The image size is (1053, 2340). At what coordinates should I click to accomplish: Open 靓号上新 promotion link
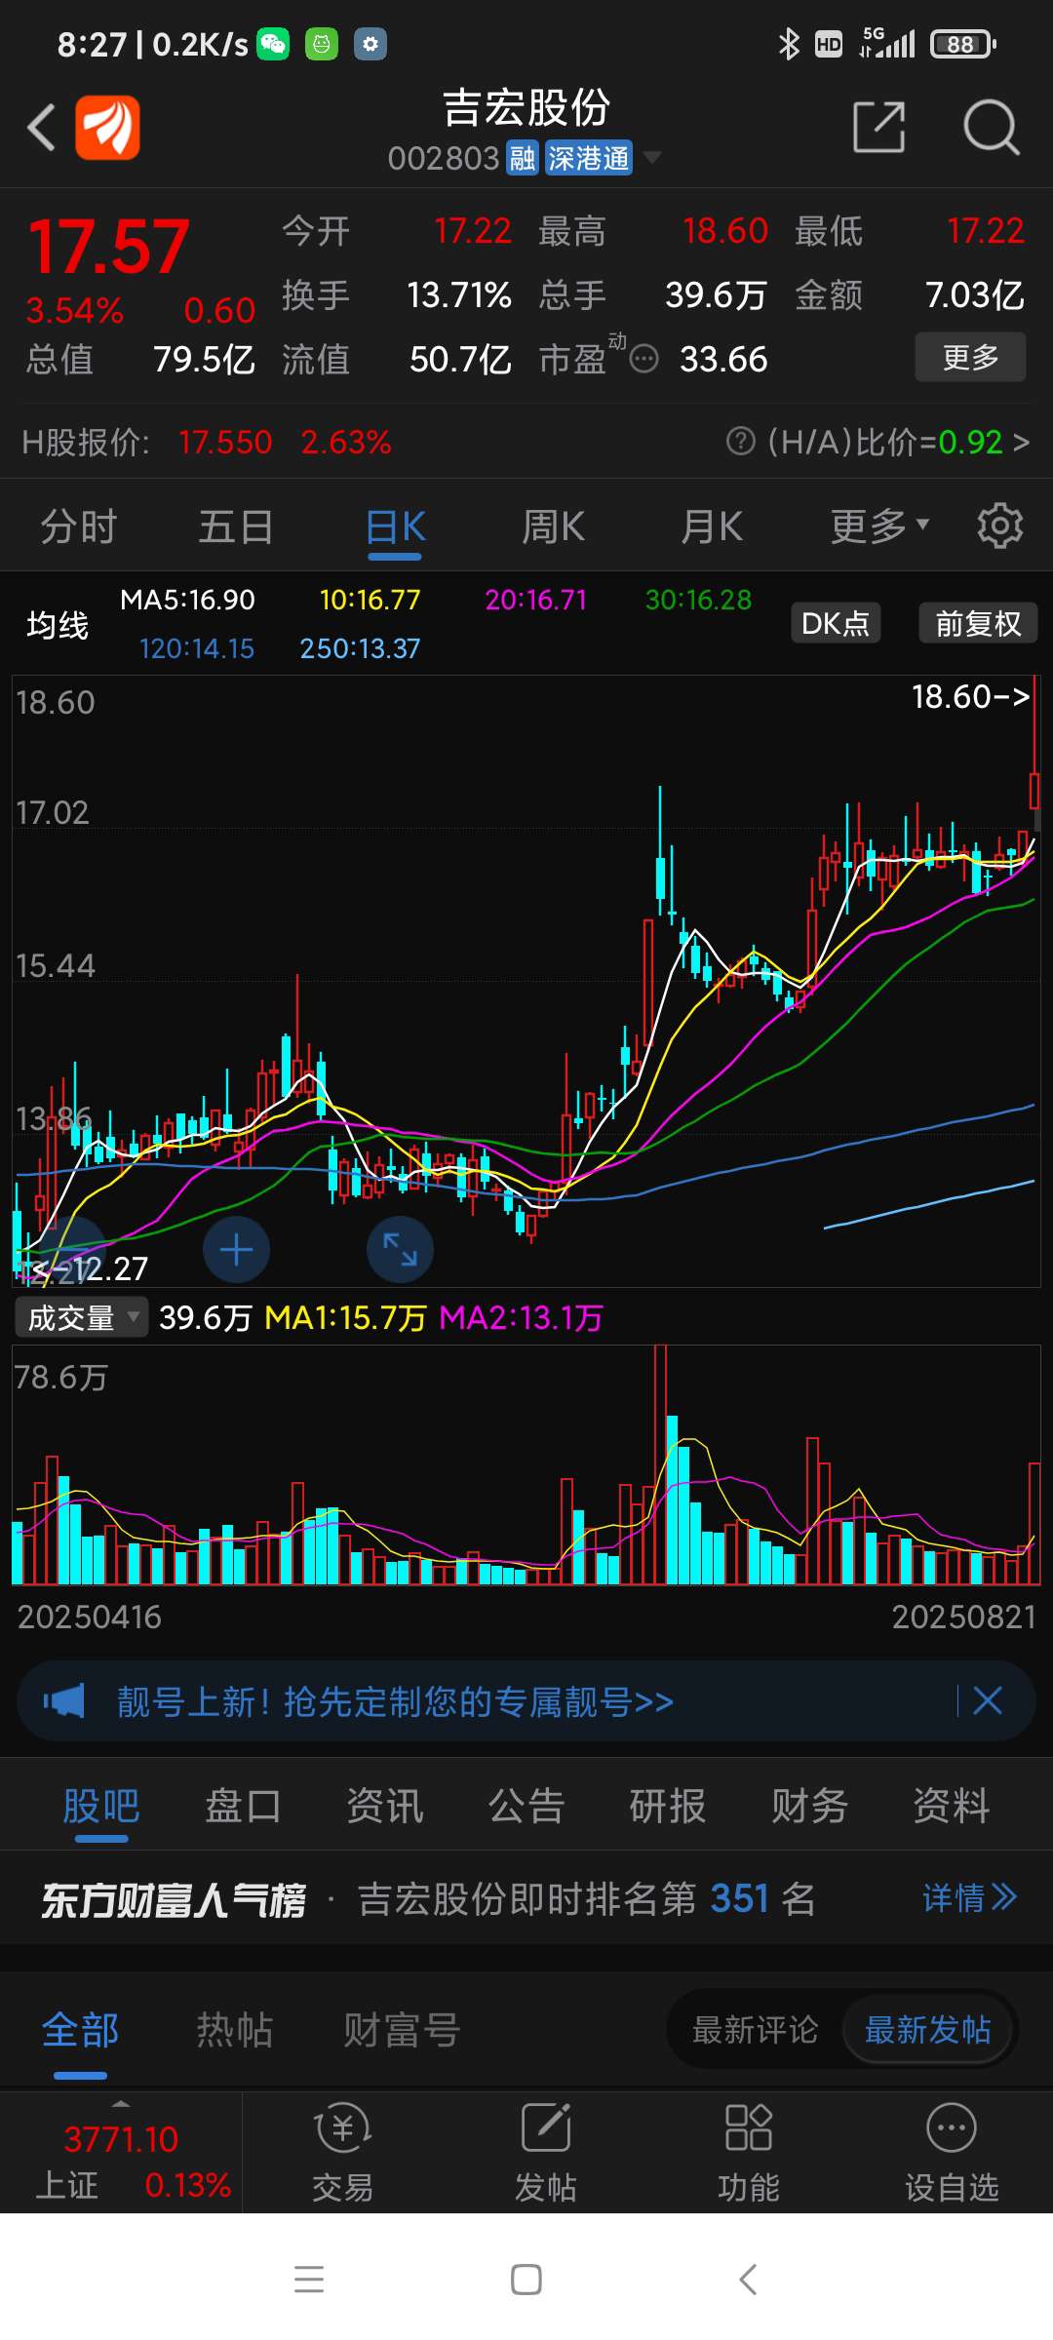395,1701
